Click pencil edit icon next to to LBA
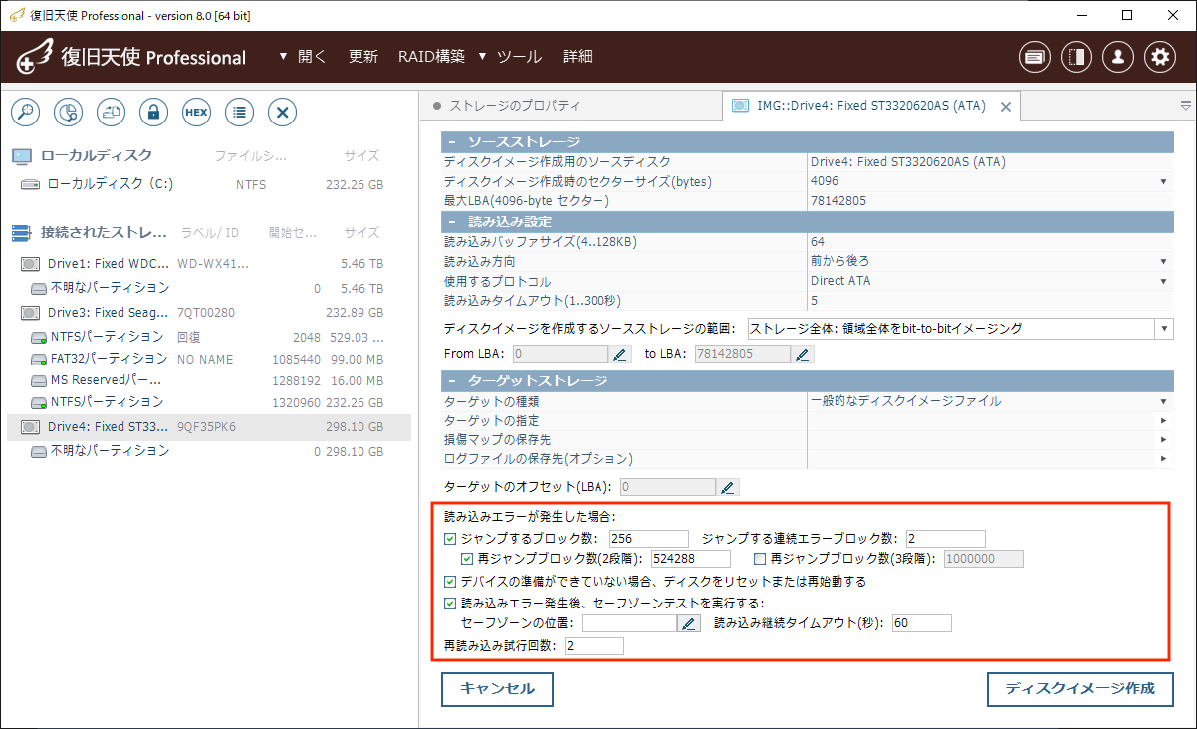 (803, 354)
